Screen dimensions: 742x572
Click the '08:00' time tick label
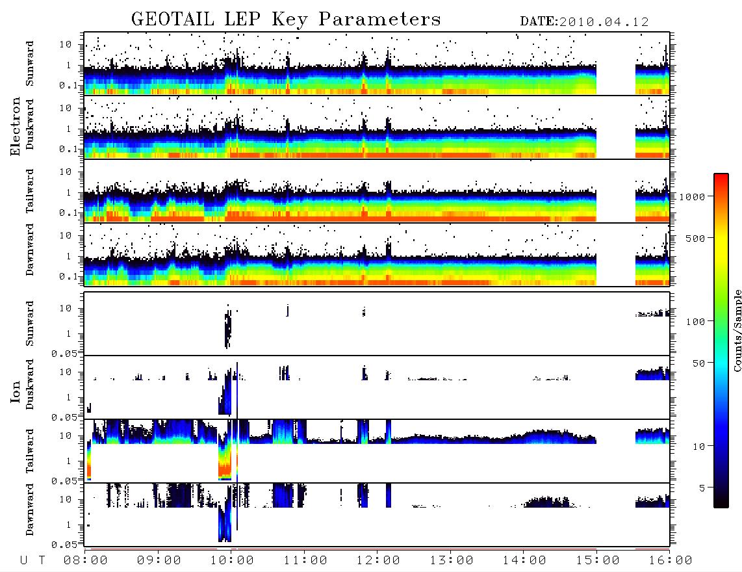click(x=85, y=561)
